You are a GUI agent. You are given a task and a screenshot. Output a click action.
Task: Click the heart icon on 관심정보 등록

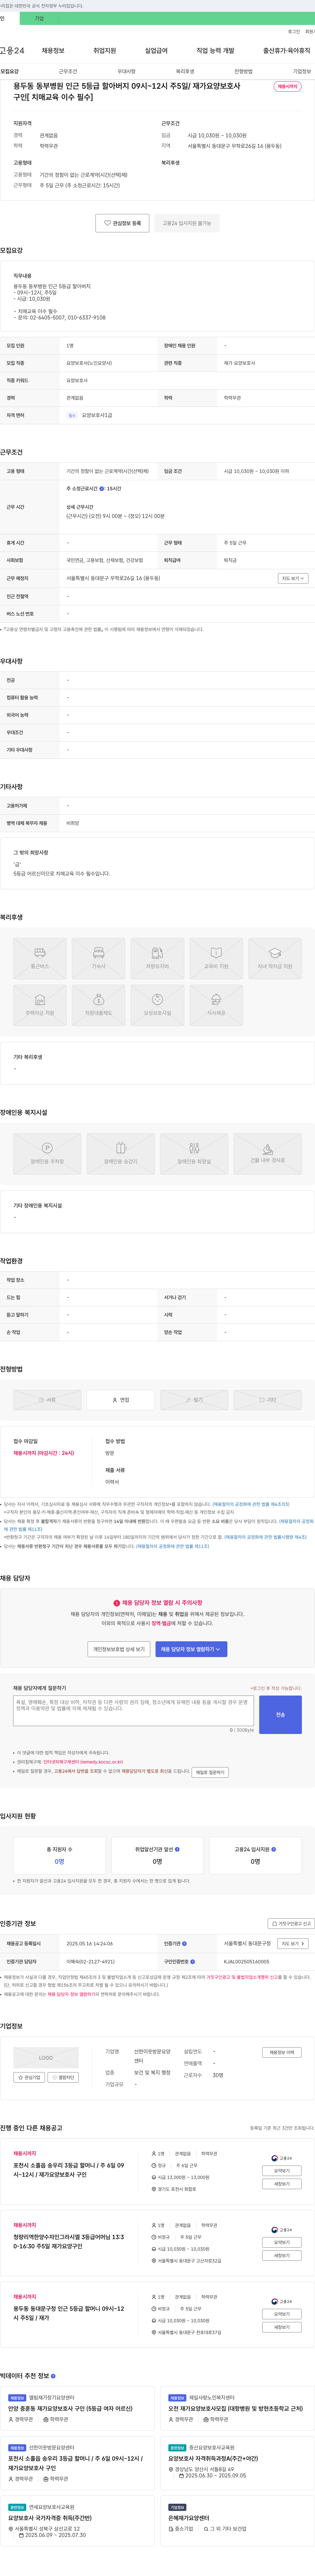108,223
